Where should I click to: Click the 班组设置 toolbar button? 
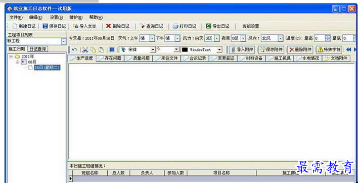[251, 26]
